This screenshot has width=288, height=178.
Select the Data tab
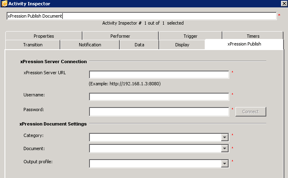[139, 45]
